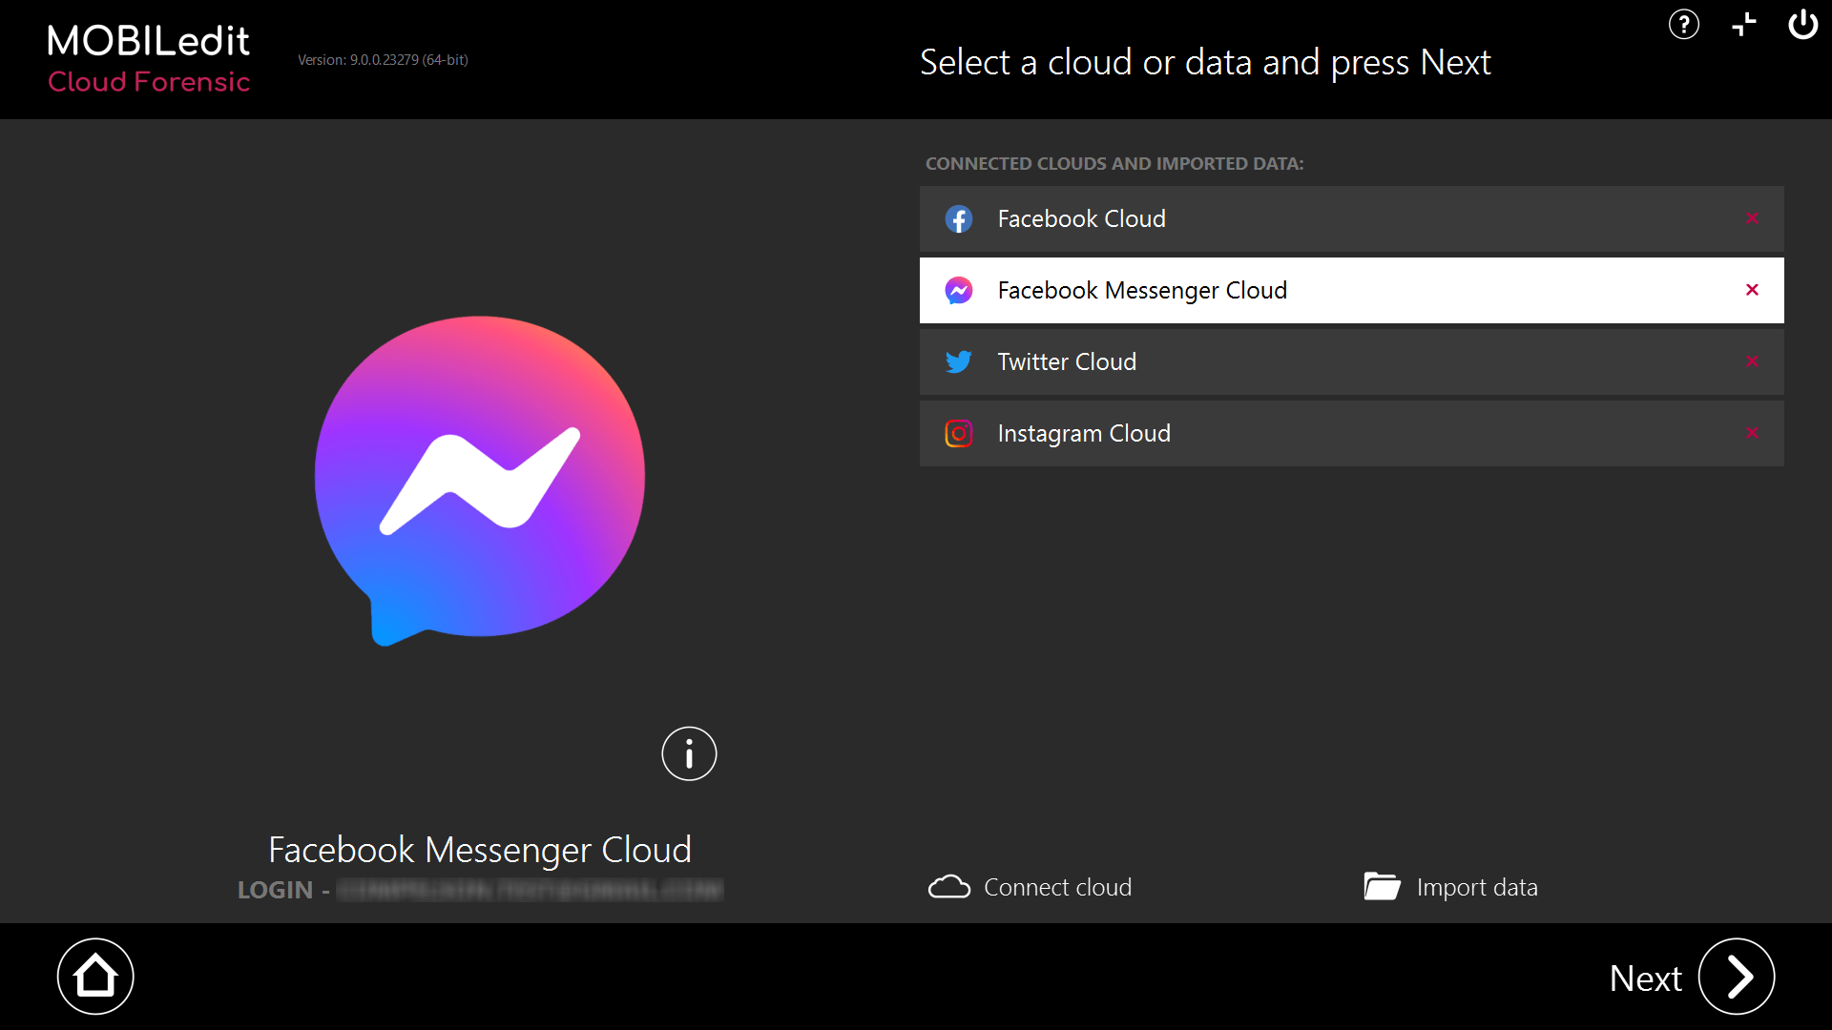Viewport: 1832px width, 1030px height.
Task: Click the power exit icon
Action: (1802, 25)
